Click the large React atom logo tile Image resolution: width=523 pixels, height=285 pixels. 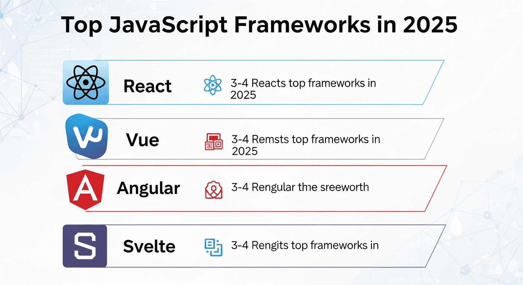click(86, 82)
